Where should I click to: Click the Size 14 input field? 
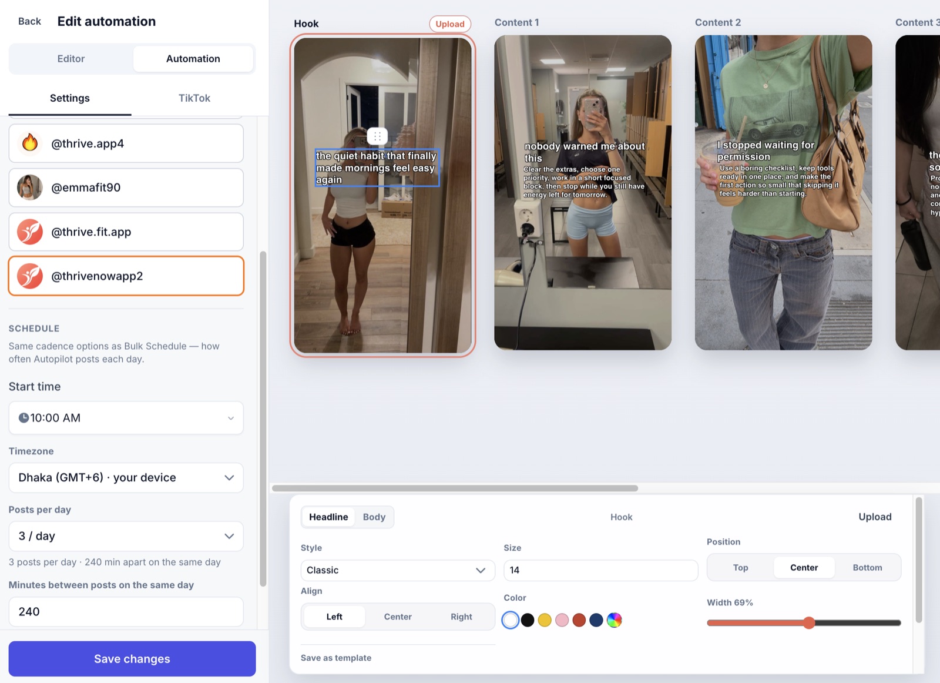coord(600,570)
